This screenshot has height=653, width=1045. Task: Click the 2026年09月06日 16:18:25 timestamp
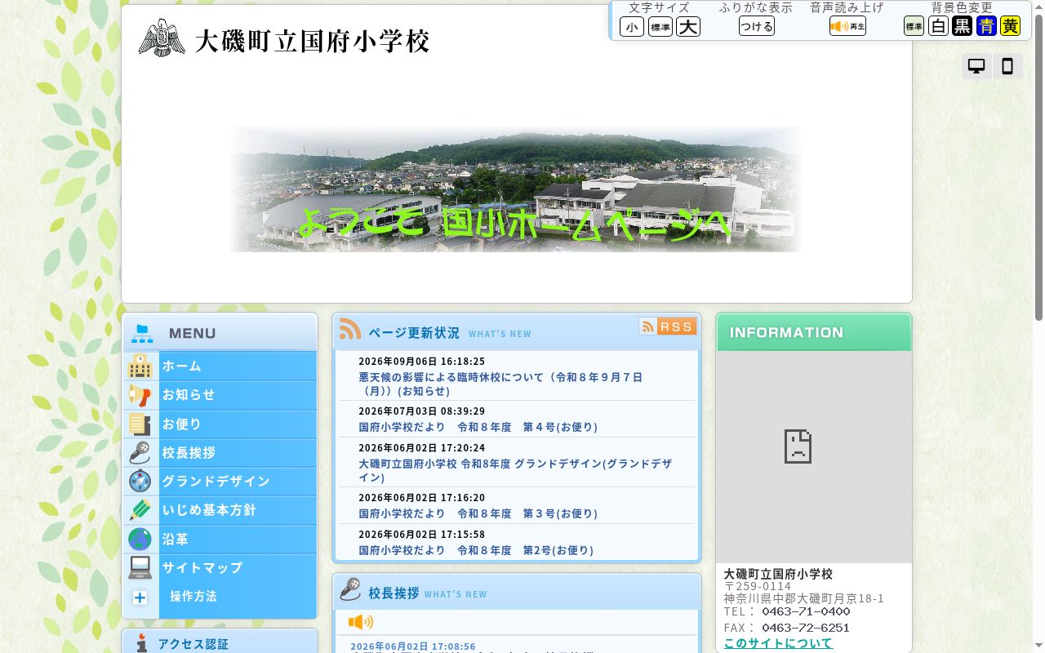pos(422,362)
